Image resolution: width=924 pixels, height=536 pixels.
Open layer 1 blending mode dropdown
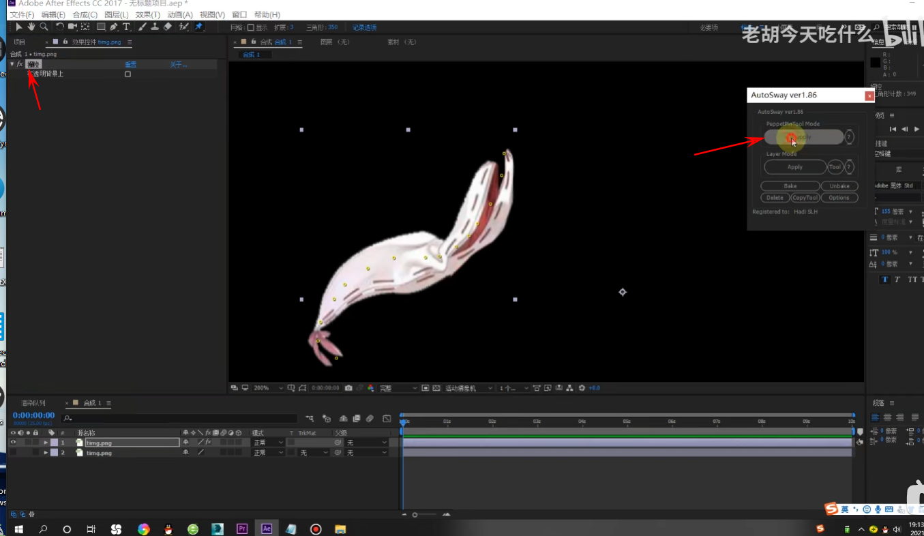(268, 443)
